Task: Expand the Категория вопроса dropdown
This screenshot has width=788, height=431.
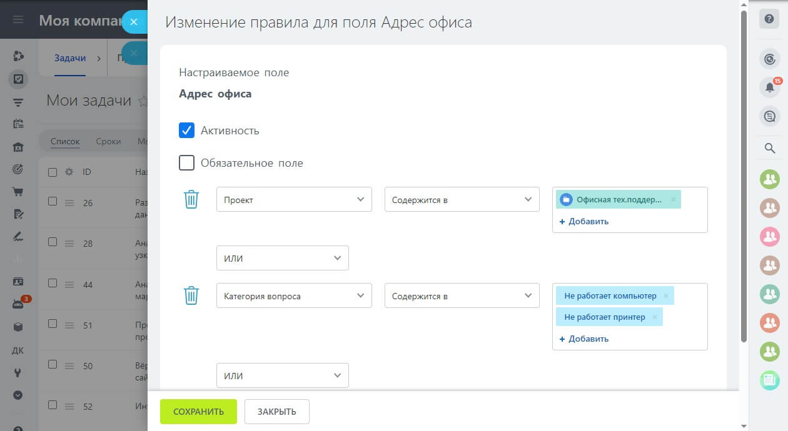Action: (294, 295)
